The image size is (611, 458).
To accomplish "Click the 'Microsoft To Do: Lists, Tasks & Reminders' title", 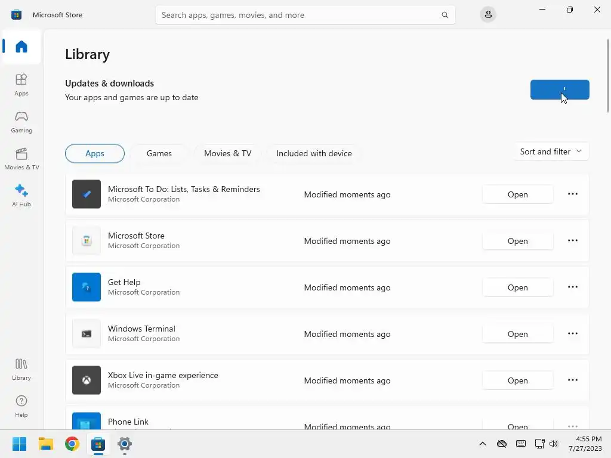I will (184, 189).
